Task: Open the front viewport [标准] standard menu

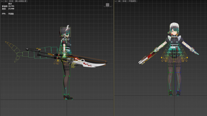Action: 125,1
